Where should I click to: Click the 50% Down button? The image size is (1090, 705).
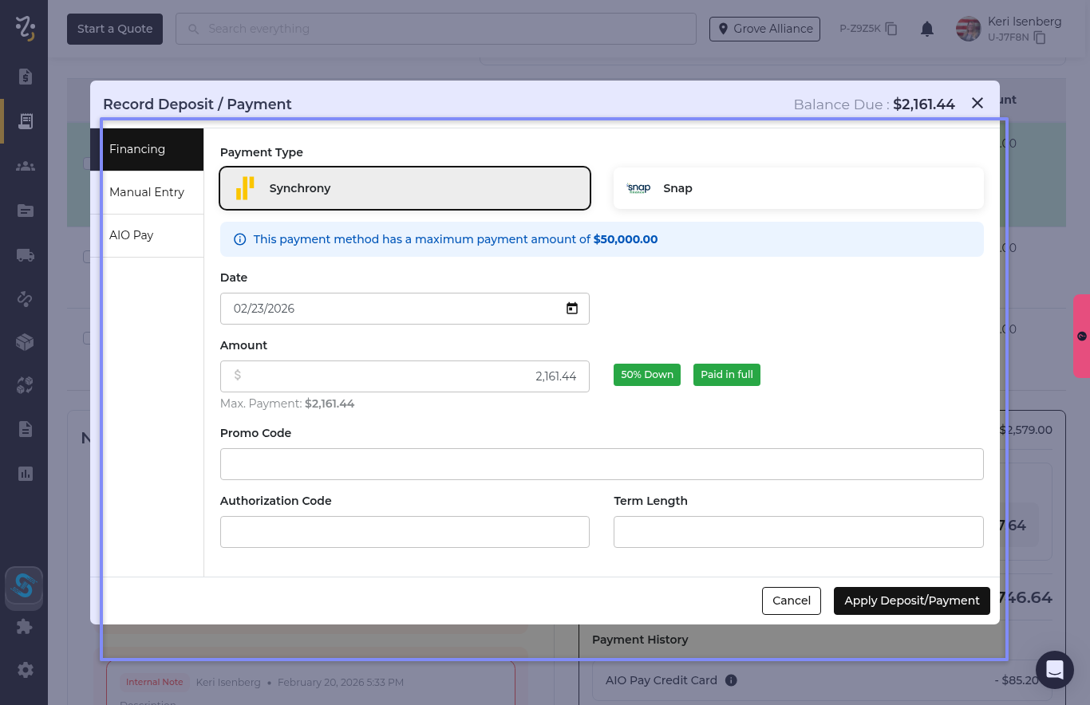click(x=646, y=375)
